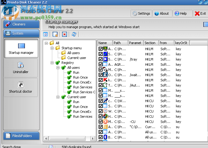Click the add new startup entry toolbar icon

point(55,35)
